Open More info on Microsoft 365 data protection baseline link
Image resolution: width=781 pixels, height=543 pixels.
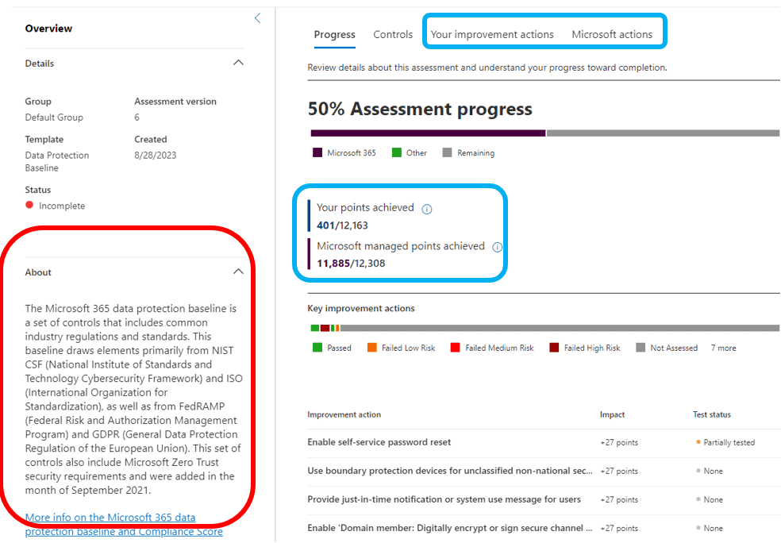tap(124, 525)
